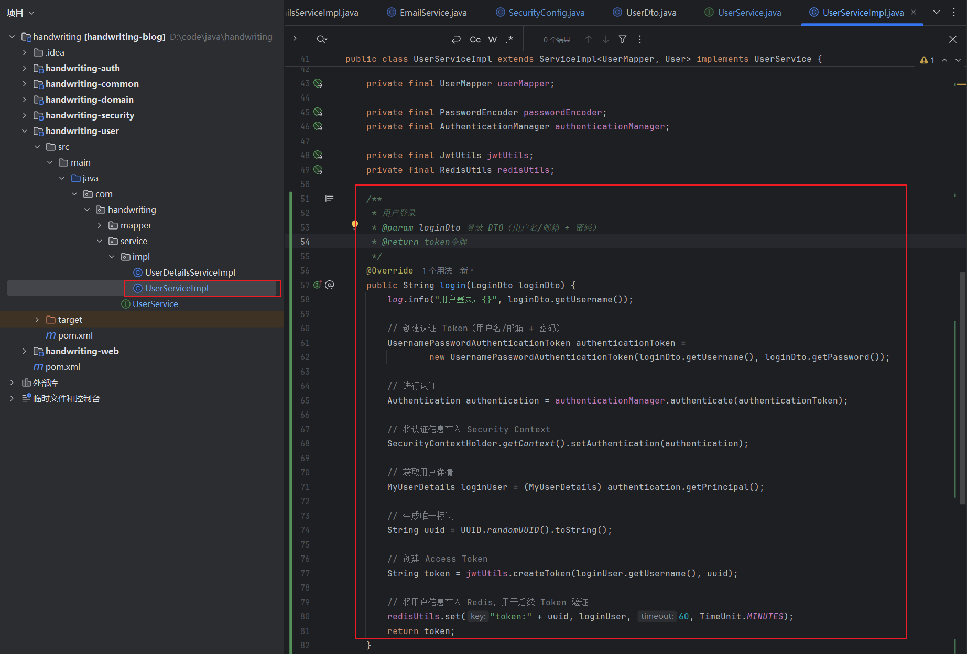
Task: Open find bar more options menu
Action: tap(640, 39)
